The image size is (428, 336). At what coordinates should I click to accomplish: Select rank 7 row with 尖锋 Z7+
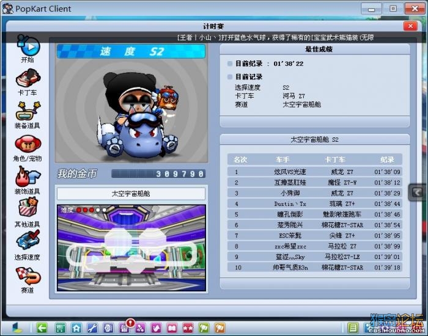(x=315, y=235)
